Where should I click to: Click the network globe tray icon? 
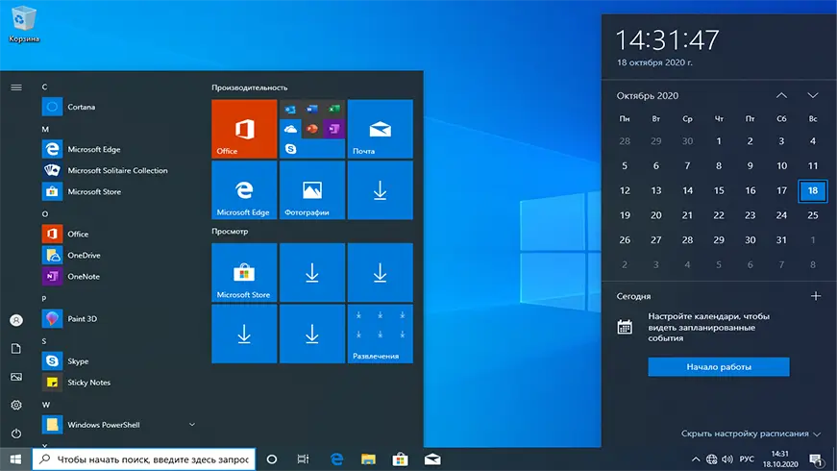pyautogui.click(x=711, y=459)
